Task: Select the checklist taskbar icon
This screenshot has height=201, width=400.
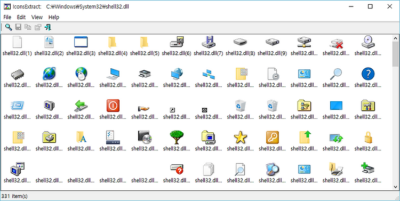Action: point(113,137)
